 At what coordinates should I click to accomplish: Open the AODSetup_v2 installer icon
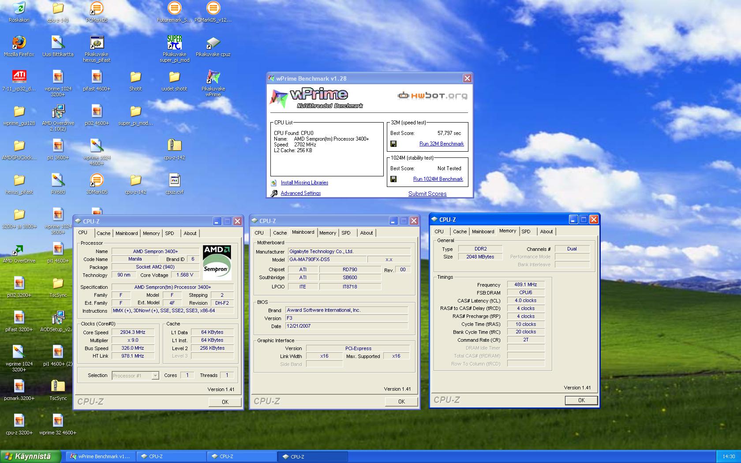pos(58,318)
